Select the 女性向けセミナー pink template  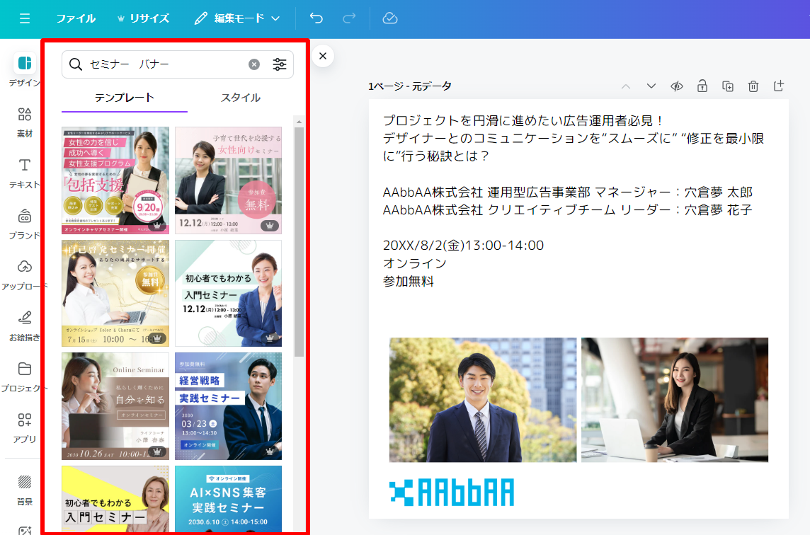point(228,180)
